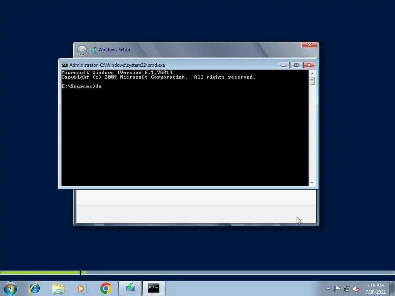395x296 pixels.
Task: Maximize the Administrator cmd.exe window
Action: 296,65
